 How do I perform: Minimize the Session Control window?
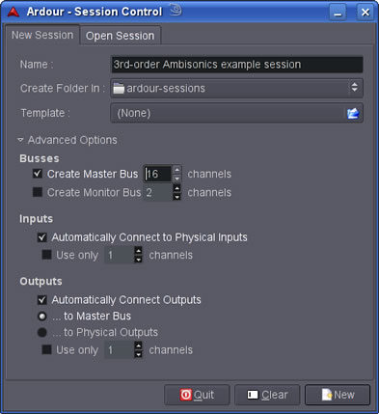338,13
